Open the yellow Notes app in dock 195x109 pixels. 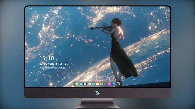(x=97, y=84)
